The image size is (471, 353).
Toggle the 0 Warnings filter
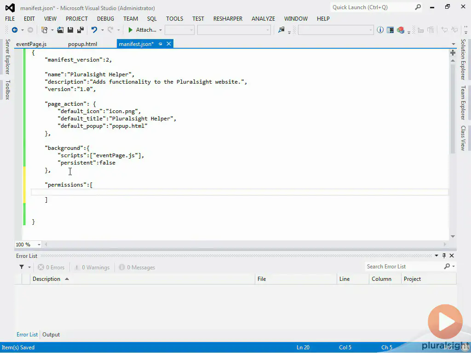pos(92,267)
